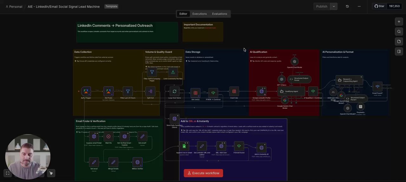Image resolution: width=406 pixels, height=182 pixels.
Task: Select the Merge Emails node
Action: click(113, 162)
